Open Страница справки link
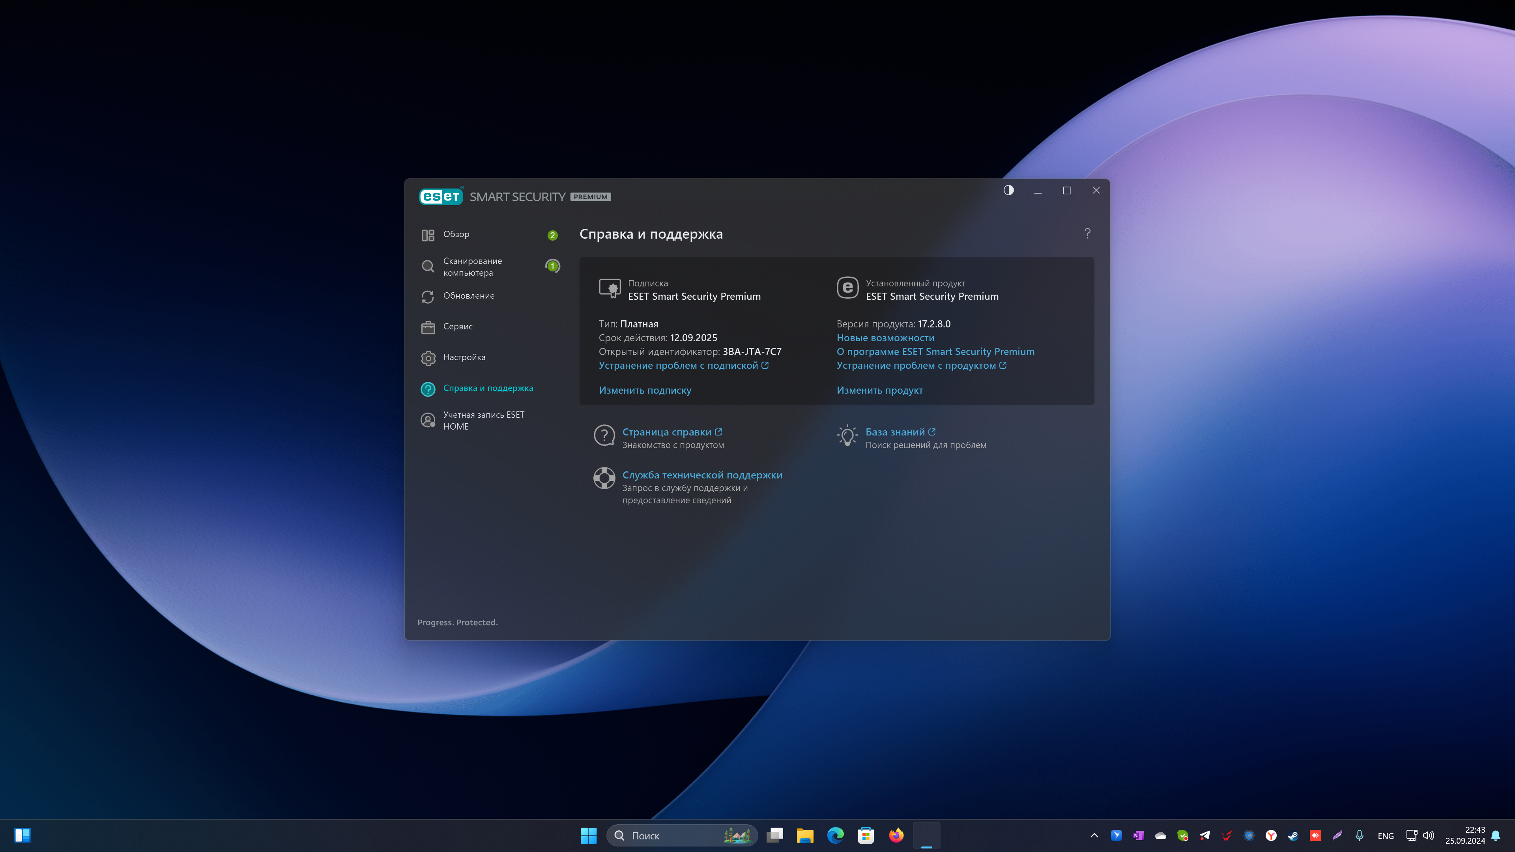1515x852 pixels. tap(672, 432)
